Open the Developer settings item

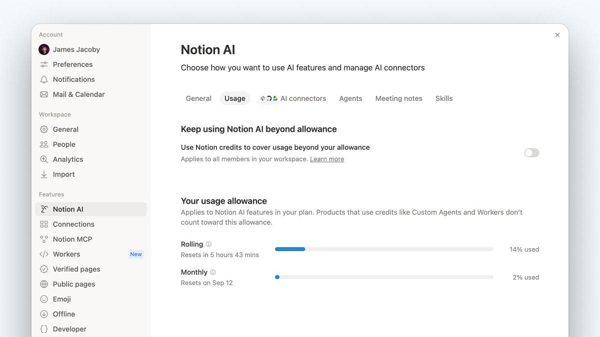point(91,329)
